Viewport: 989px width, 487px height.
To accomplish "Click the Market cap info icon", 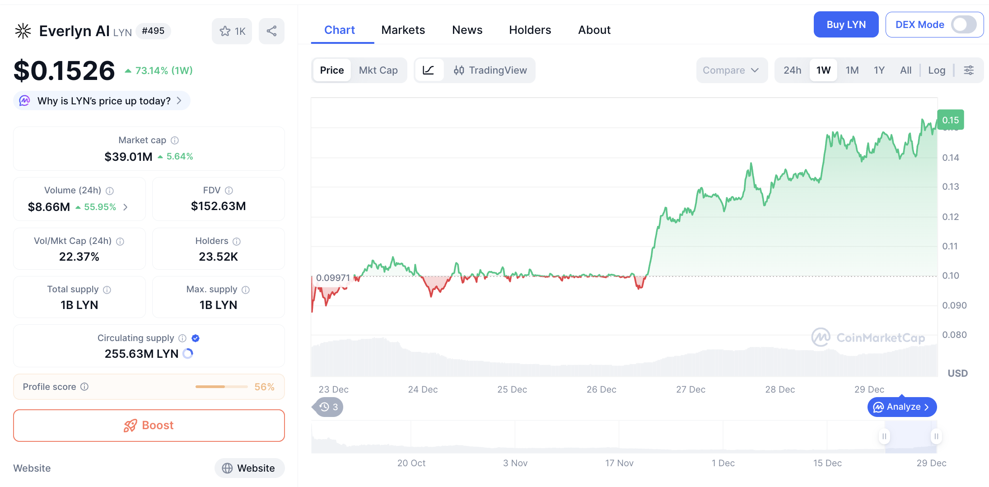I will 175,140.
